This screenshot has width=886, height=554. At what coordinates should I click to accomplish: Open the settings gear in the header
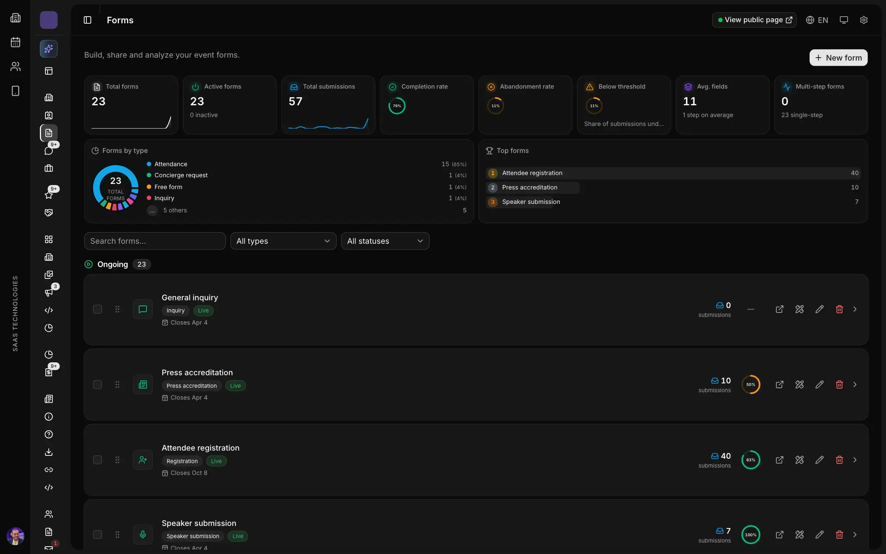(863, 20)
